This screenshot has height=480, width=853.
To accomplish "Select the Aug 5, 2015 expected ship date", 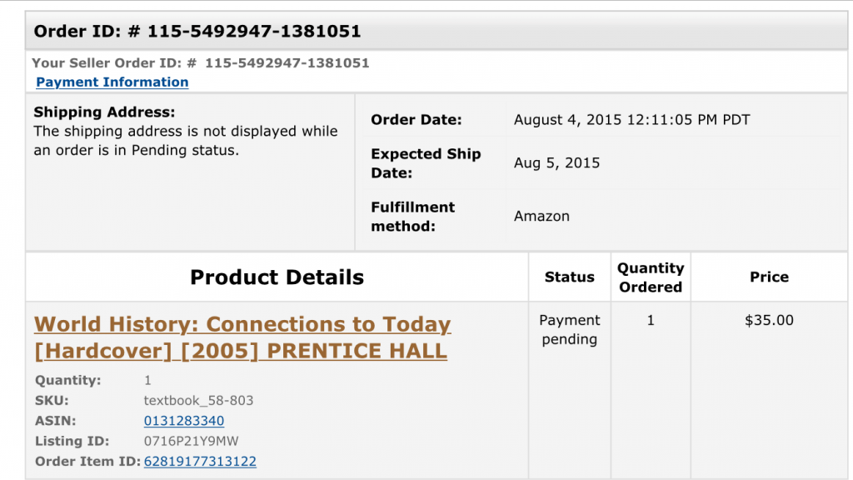I will click(556, 162).
